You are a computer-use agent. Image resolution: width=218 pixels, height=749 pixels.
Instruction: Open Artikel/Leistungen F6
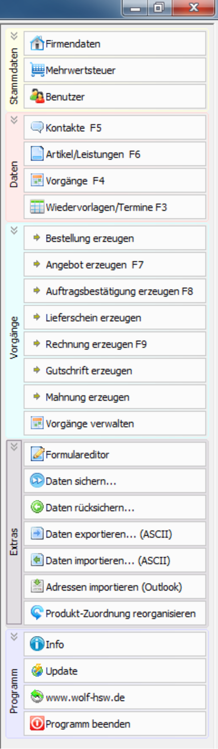coord(114,154)
